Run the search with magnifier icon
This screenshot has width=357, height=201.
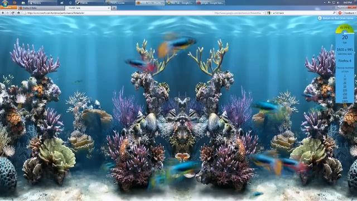[334, 13]
